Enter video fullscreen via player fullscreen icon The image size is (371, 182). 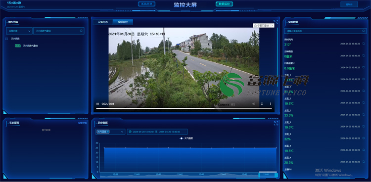tap(262, 104)
